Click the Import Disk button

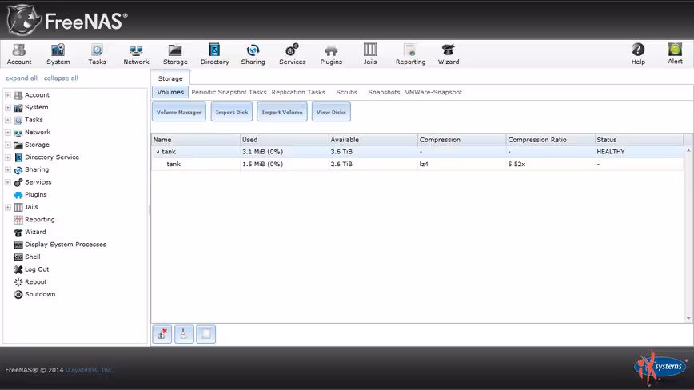click(232, 112)
